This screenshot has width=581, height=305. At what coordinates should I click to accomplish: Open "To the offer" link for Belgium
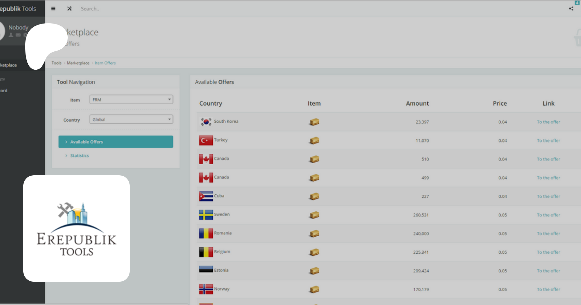coord(548,252)
